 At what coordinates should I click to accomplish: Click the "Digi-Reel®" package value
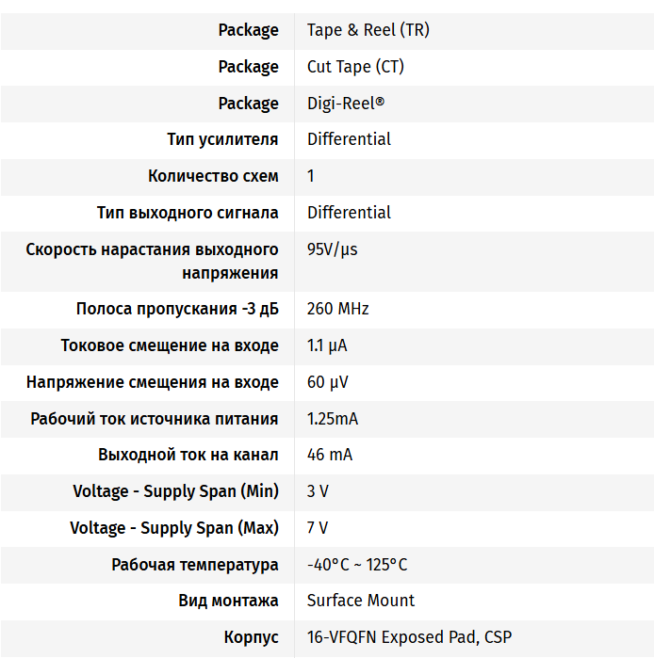346,104
